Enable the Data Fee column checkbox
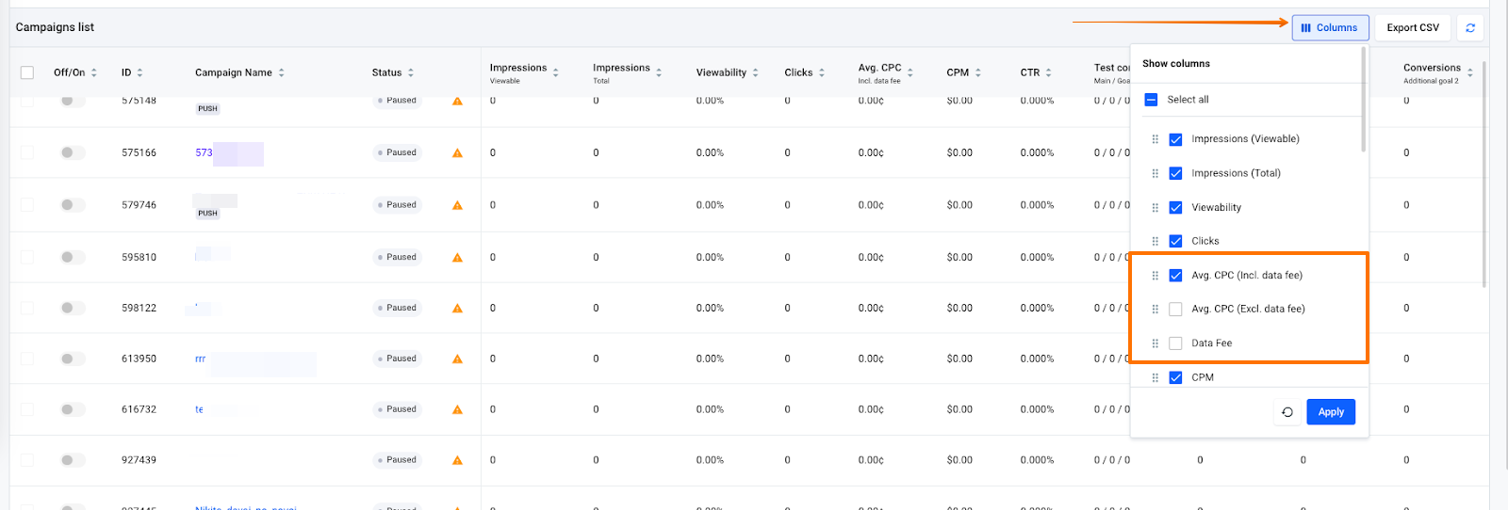Image resolution: width=1508 pixels, height=510 pixels. (x=1175, y=343)
